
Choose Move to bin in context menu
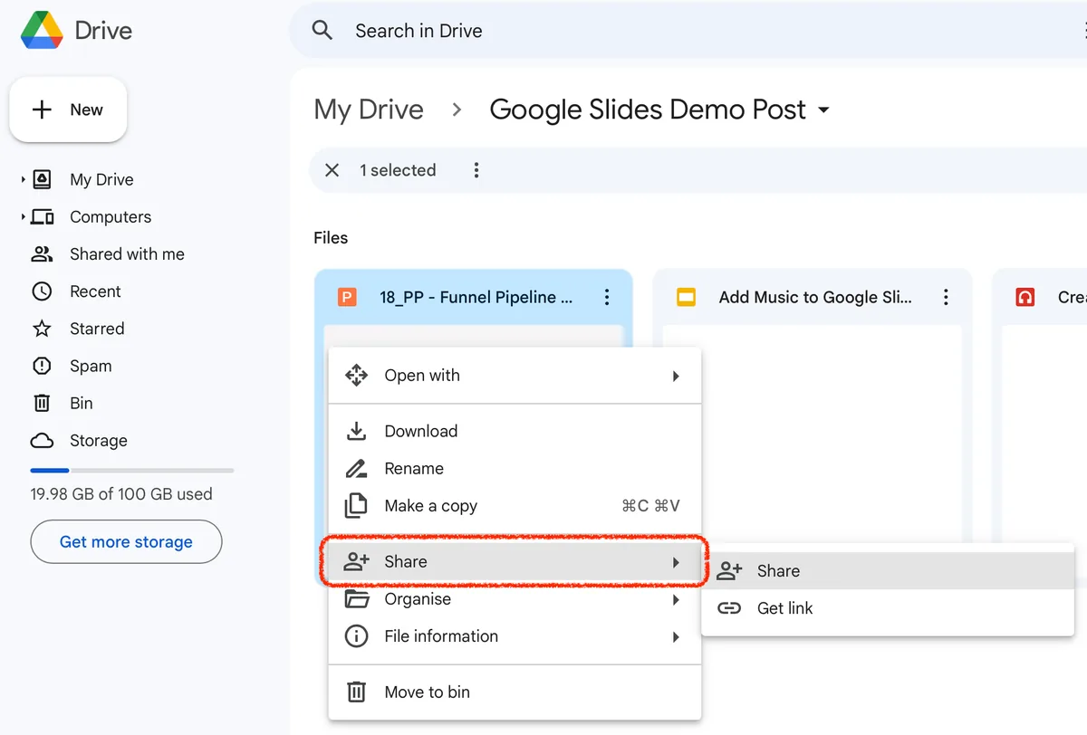[515, 692]
